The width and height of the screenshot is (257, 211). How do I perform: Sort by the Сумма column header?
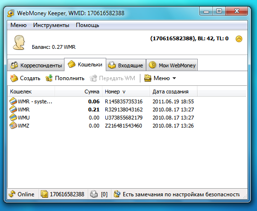79,92
